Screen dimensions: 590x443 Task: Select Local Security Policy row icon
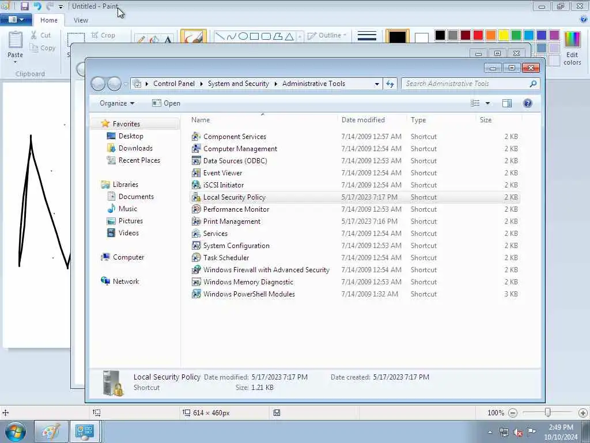196,197
